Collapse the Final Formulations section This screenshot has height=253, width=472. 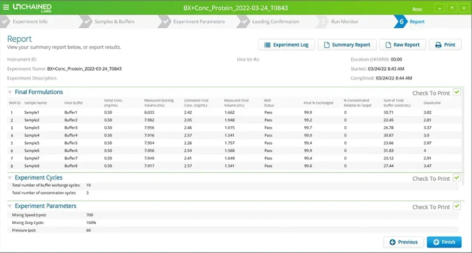pyautogui.click(x=10, y=92)
